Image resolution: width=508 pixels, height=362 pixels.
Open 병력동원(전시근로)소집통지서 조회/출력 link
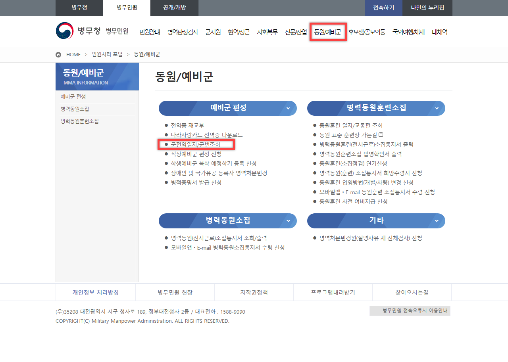click(x=219, y=238)
